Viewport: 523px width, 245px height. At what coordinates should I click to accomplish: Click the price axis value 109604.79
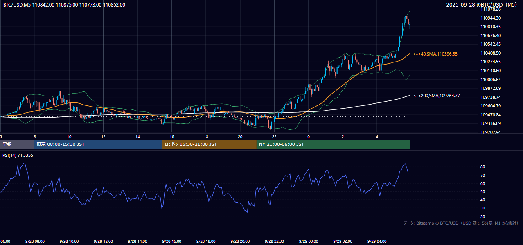[491, 106]
